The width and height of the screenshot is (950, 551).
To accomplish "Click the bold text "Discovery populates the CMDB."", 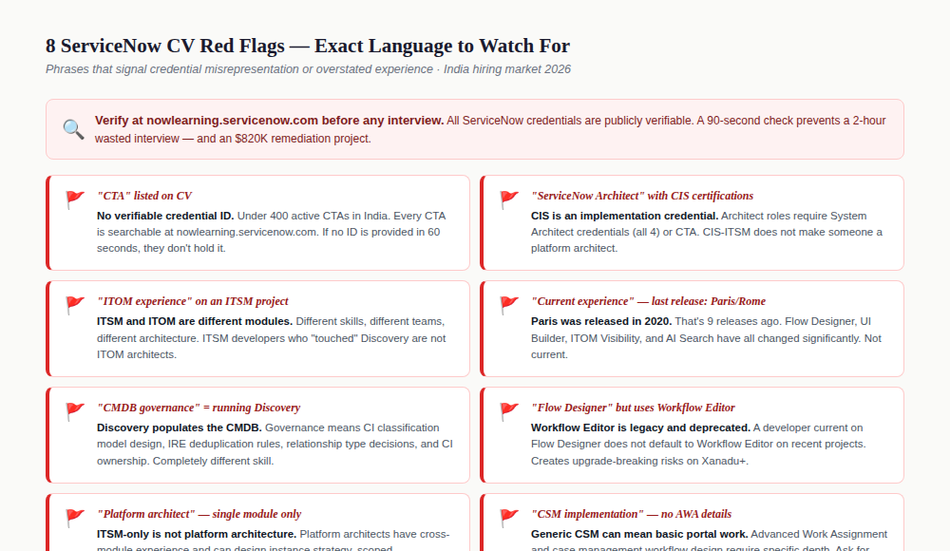I will pos(180,427).
